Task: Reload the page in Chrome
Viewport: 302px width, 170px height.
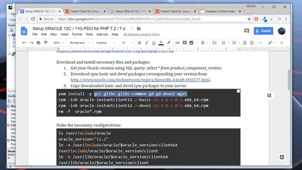Action: pyautogui.click(x=33, y=19)
